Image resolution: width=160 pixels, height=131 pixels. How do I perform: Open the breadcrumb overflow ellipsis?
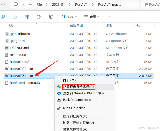[x=31, y=4]
